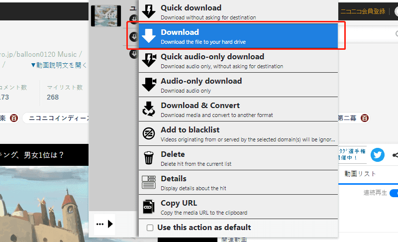Click the trash can Delete icon
Viewport: 398px width, 242px height.
click(149, 158)
